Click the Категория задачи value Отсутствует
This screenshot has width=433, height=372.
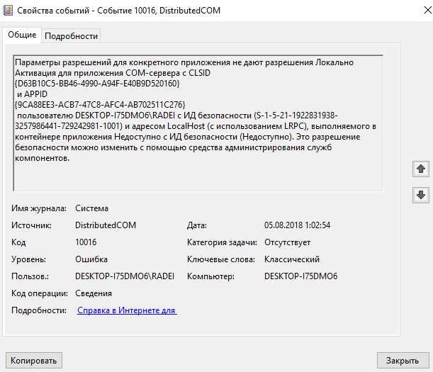287,242
